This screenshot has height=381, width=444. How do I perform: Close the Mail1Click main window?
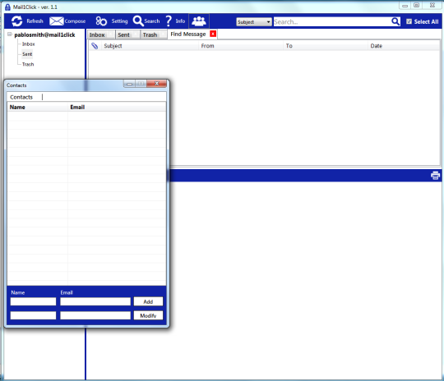click(x=432, y=5)
